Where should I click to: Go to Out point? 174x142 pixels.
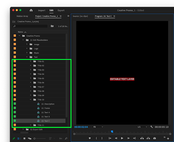135,138
